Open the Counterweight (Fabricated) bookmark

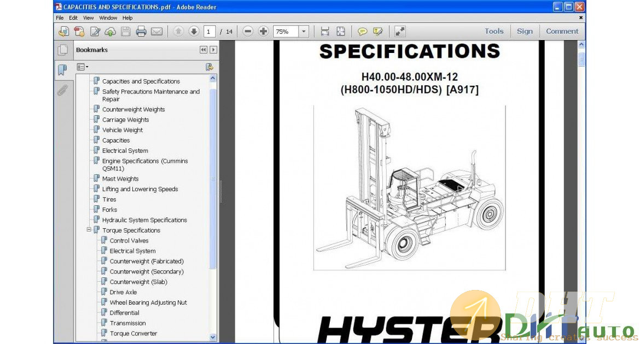click(x=147, y=261)
